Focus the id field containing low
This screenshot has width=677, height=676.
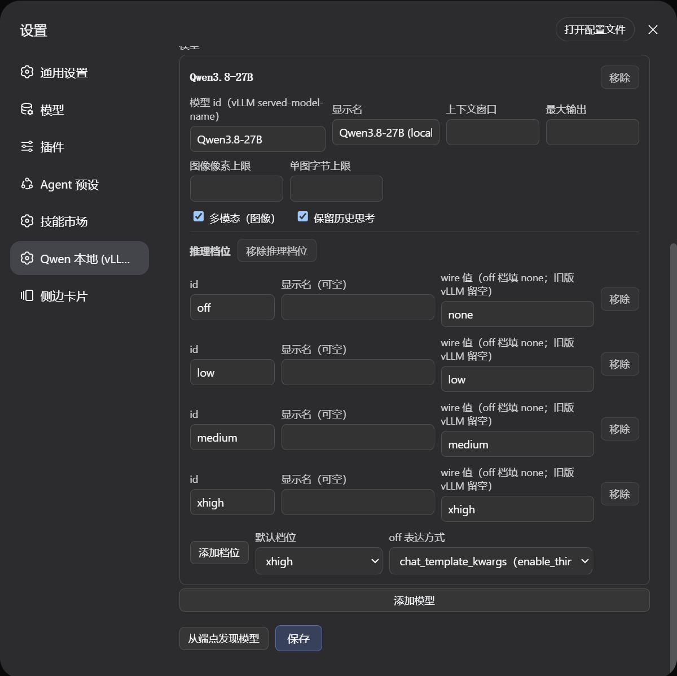point(232,372)
